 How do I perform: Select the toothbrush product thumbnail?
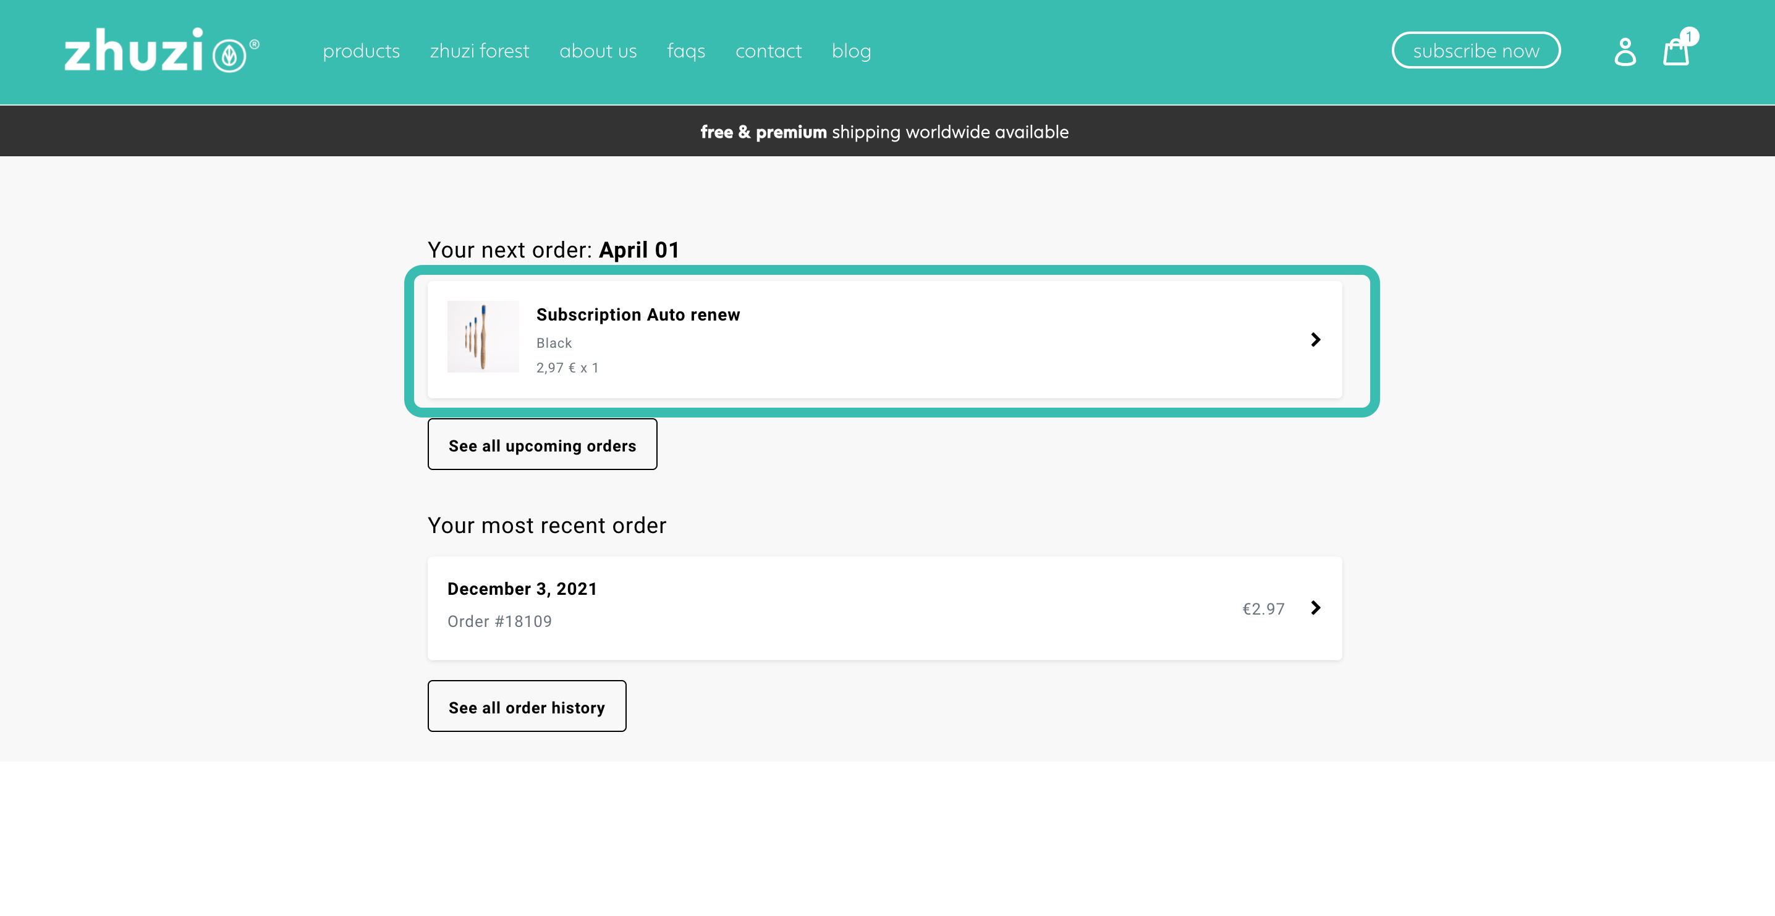tap(483, 337)
